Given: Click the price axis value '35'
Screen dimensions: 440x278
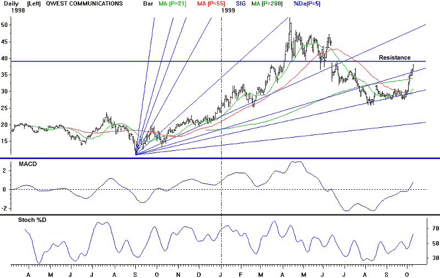Looking at the screenshot, I should 4,75.
